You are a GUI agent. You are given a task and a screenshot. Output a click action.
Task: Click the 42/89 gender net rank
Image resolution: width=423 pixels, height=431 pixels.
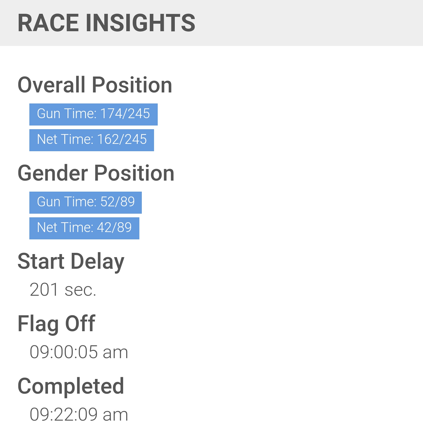pyautogui.click(x=114, y=228)
